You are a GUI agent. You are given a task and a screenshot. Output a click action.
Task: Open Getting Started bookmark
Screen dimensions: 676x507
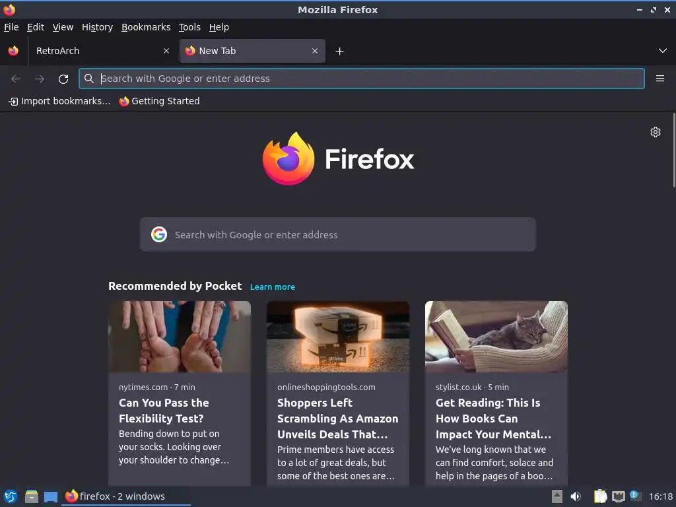coord(160,101)
